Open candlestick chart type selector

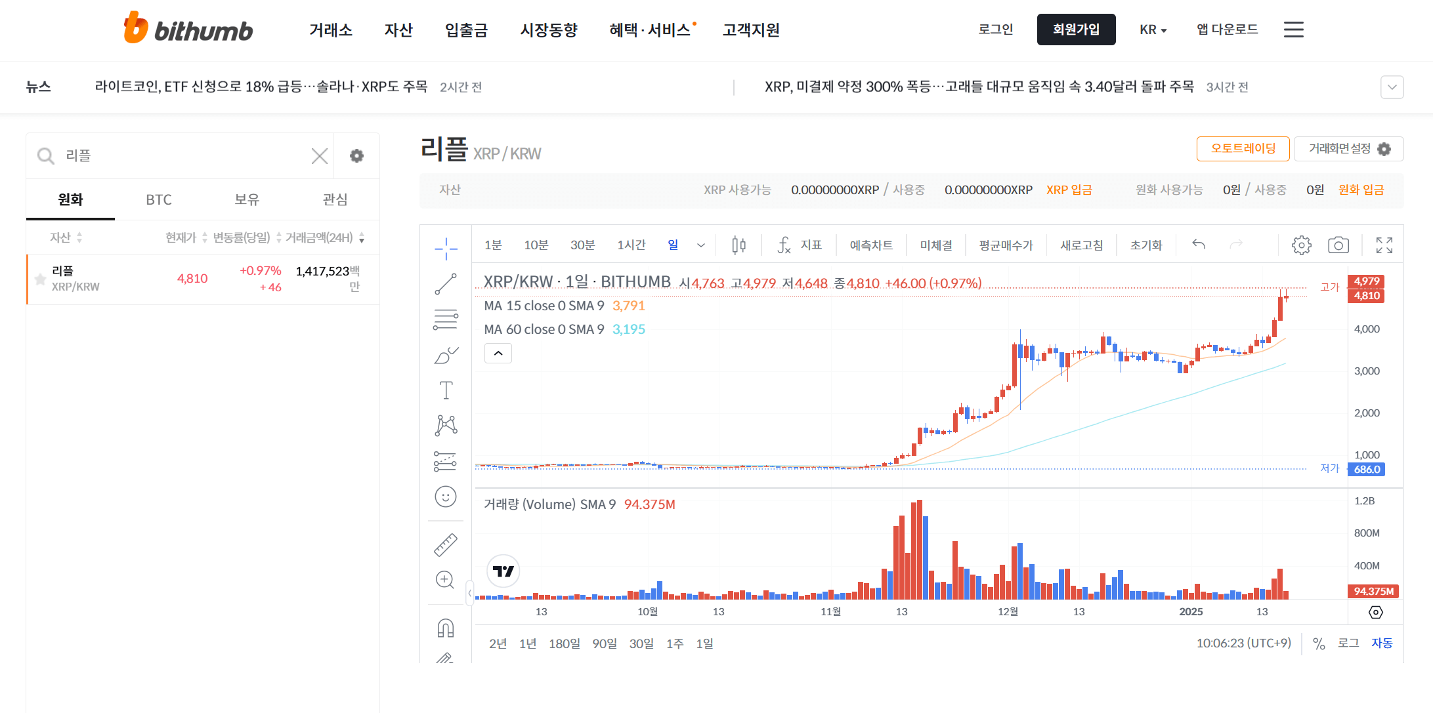tap(738, 245)
